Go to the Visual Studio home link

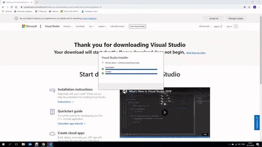pyautogui.click(x=52, y=26)
